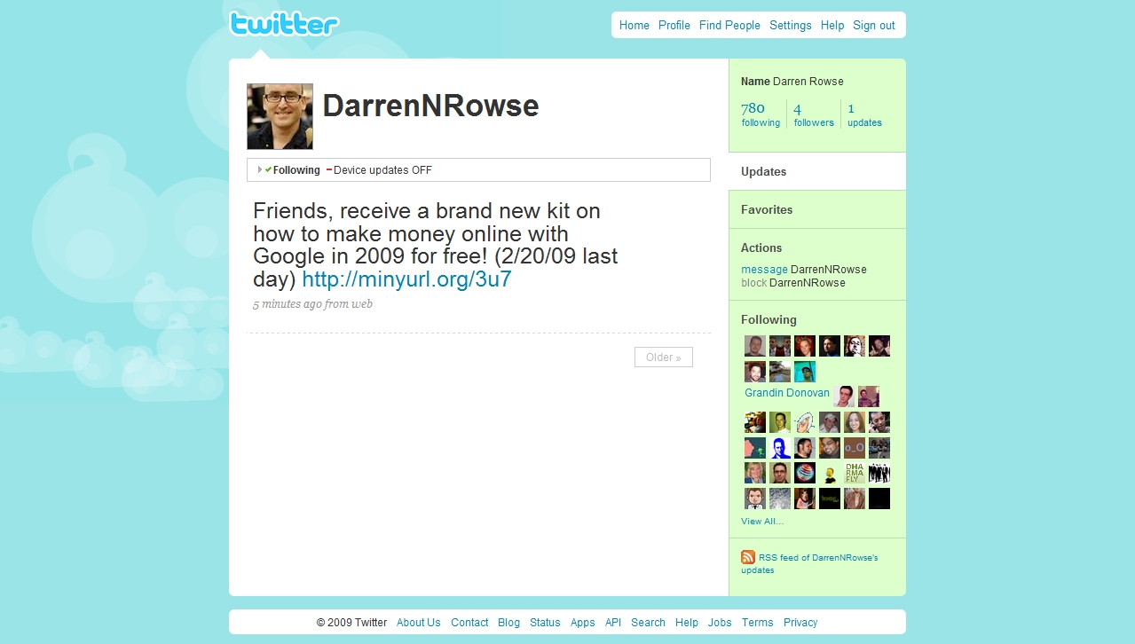The width and height of the screenshot is (1135, 644).
Task: Open Find People from the top bar
Action: click(x=729, y=25)
